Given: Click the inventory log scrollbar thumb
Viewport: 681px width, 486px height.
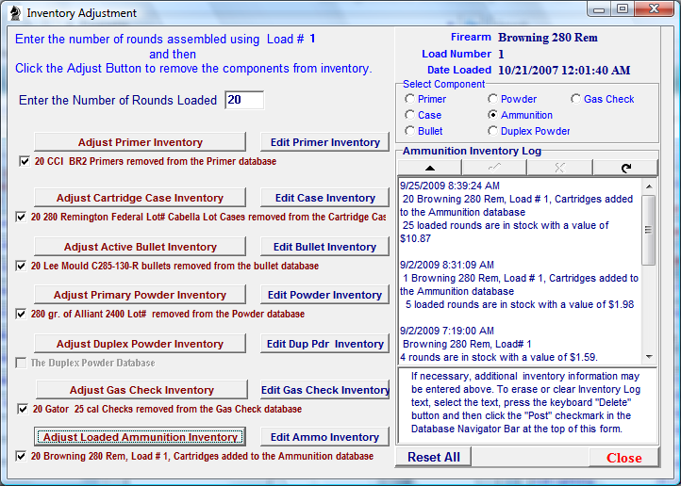Looking at the screenshot, I should point(648,230).
